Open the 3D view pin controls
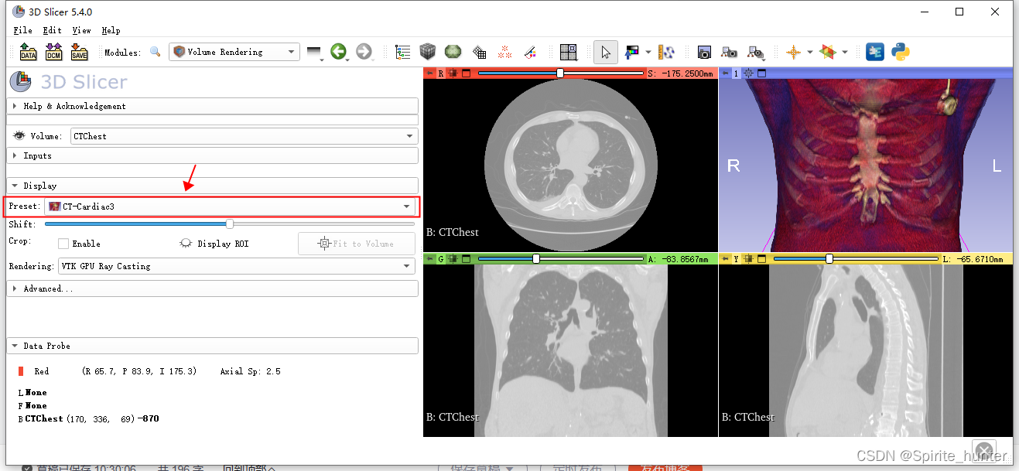 pyautogui.click(x=725, y=73)
